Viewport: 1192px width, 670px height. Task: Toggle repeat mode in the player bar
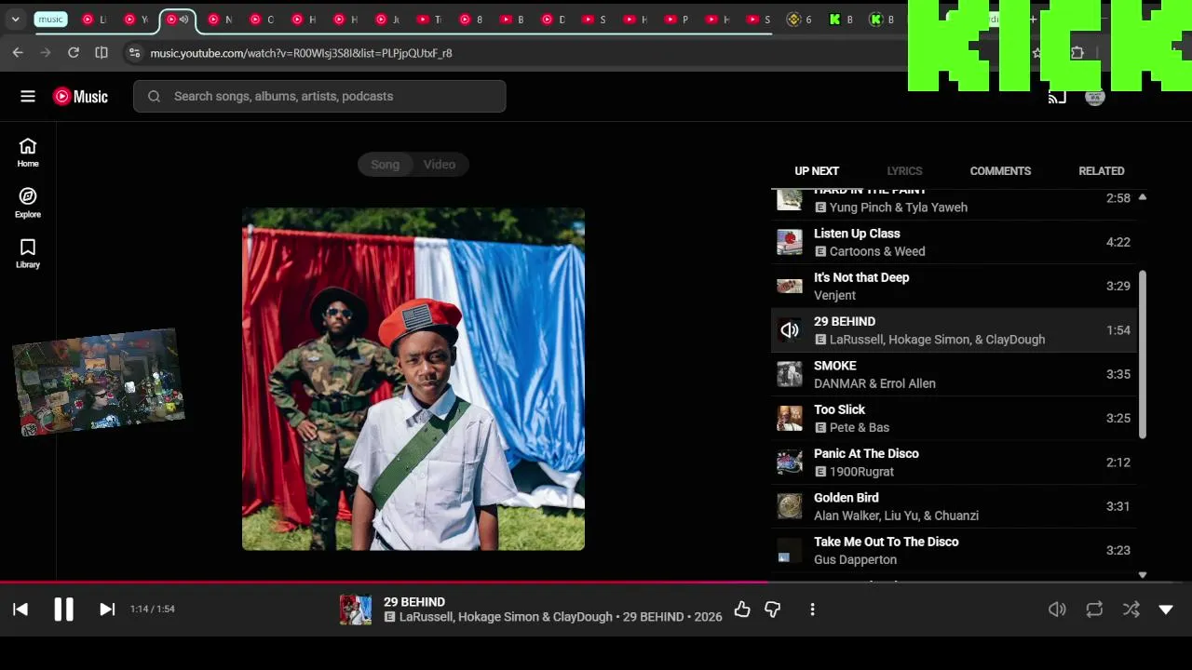coord(1094,610)
